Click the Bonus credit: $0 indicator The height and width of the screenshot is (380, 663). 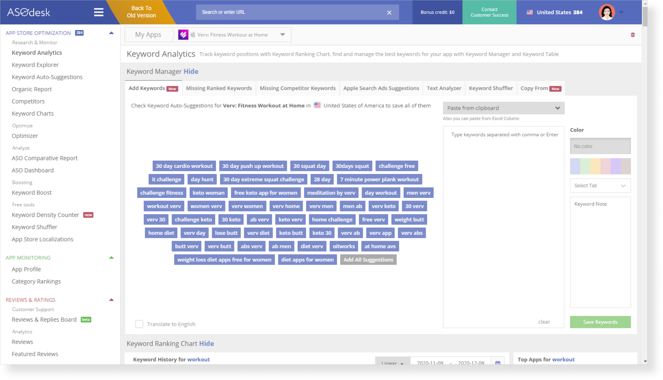(x=437, y=12)
